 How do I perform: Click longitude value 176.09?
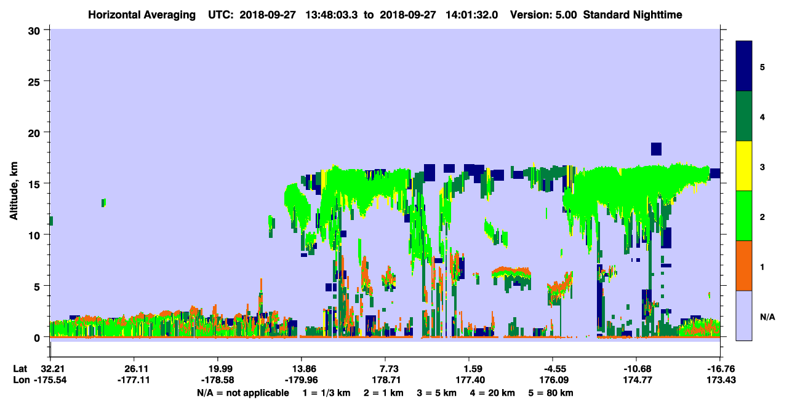pos(553,380)
